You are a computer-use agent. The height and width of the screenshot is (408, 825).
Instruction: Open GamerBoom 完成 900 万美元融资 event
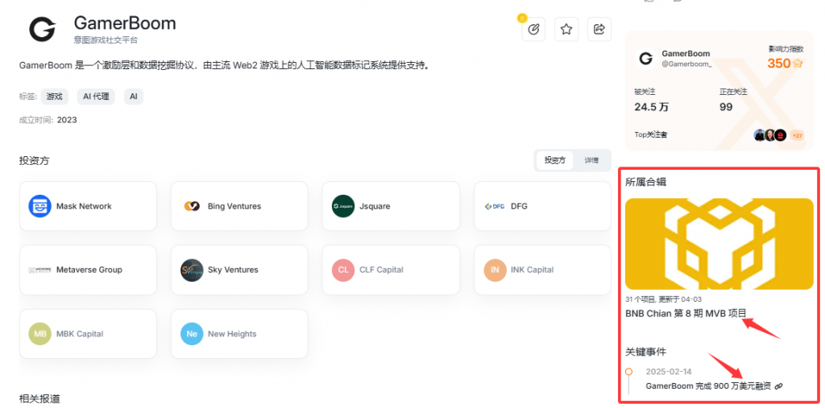pos(708,386)
